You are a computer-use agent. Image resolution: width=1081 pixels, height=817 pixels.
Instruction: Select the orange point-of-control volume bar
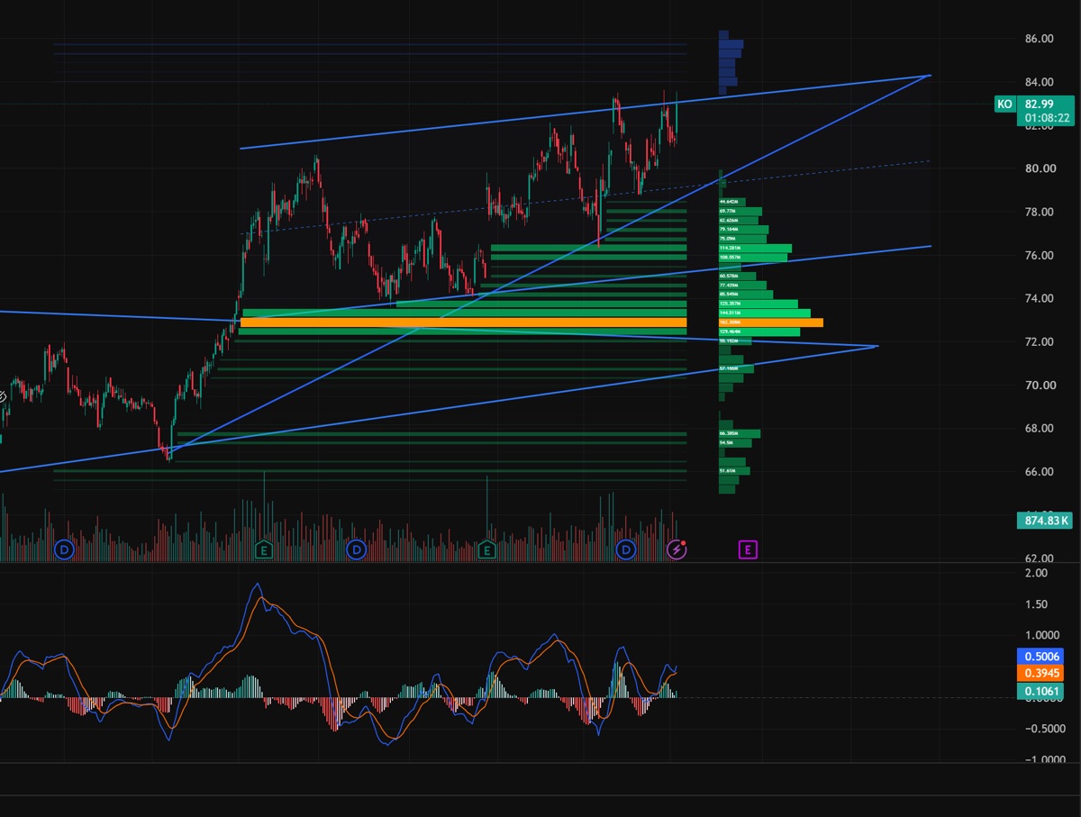point(463,322)
